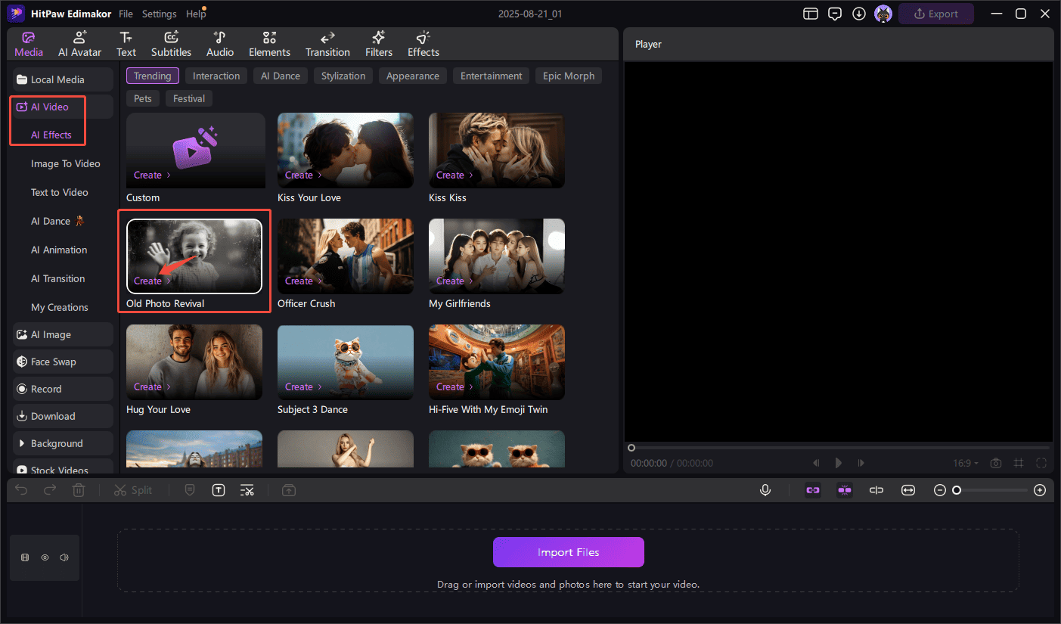Click the undo arrow in timeline toolbar

click(x=21, y=490)
